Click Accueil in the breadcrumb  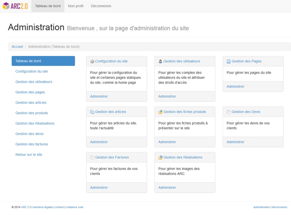click(17, 46)
